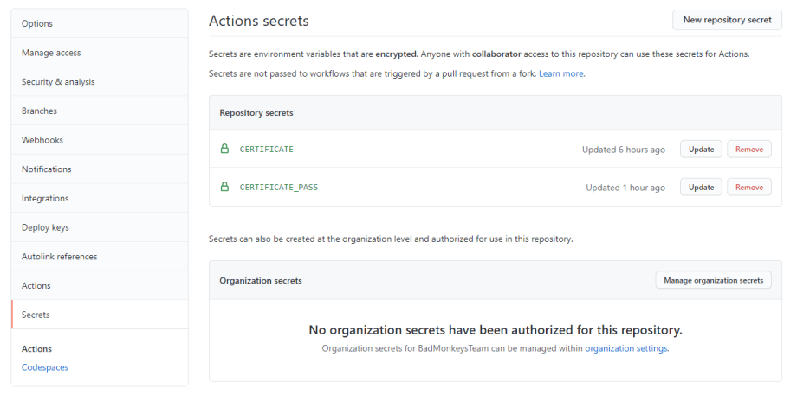Viewport: 797px width, 395px height.
Task: Remove the CERTIFICATE secret
Action: (748, 149)
